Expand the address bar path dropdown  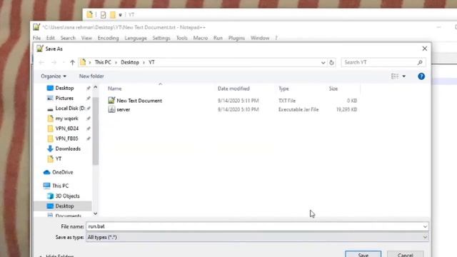tap(323, 63)
